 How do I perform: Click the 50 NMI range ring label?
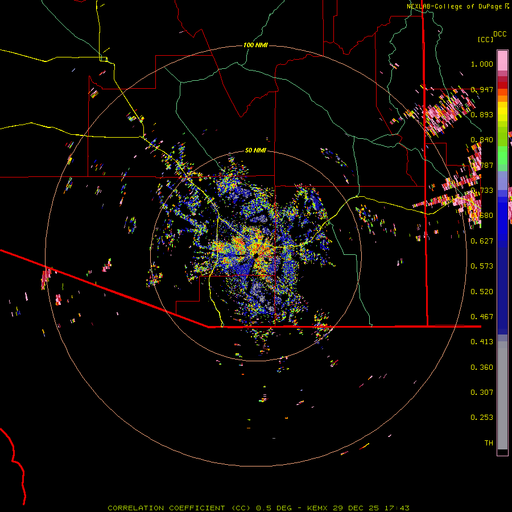(255, 151)
